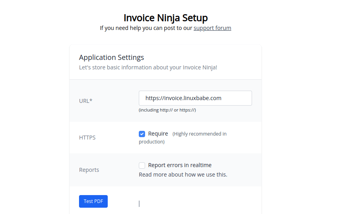
Task: Click the 'Require' checkbox label text
Action: [x=158, y=134]
